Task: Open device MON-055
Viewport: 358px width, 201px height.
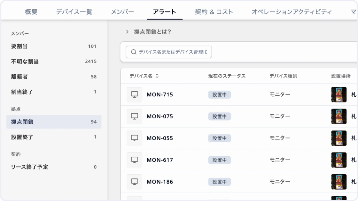Action: click(160, 138)
